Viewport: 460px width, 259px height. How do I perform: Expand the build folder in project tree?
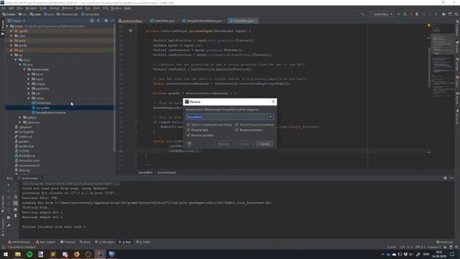point(11,40)
